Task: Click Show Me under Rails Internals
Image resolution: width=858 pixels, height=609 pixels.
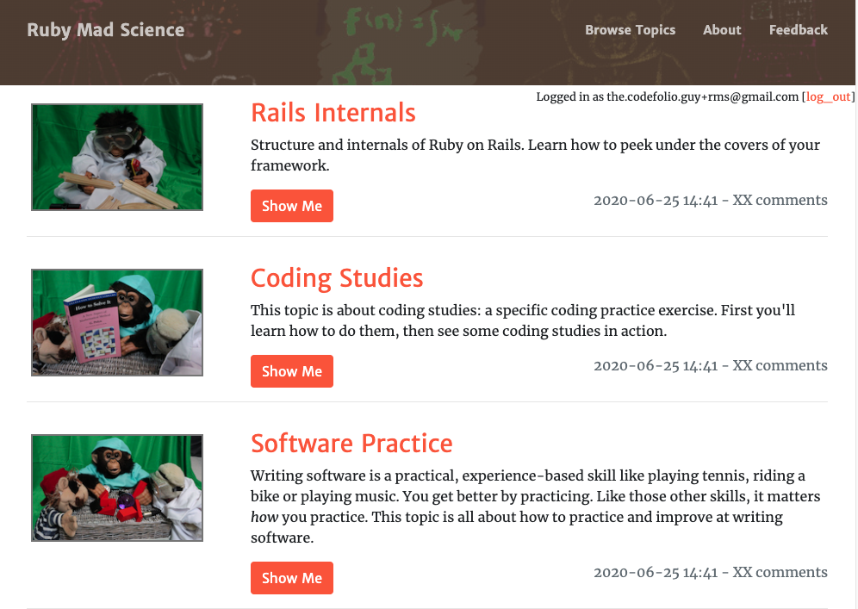Action: point(292,206)
